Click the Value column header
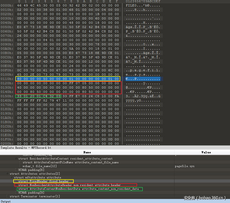The height and width of the screenshot is (203, 230). click(x=206, y=152)
